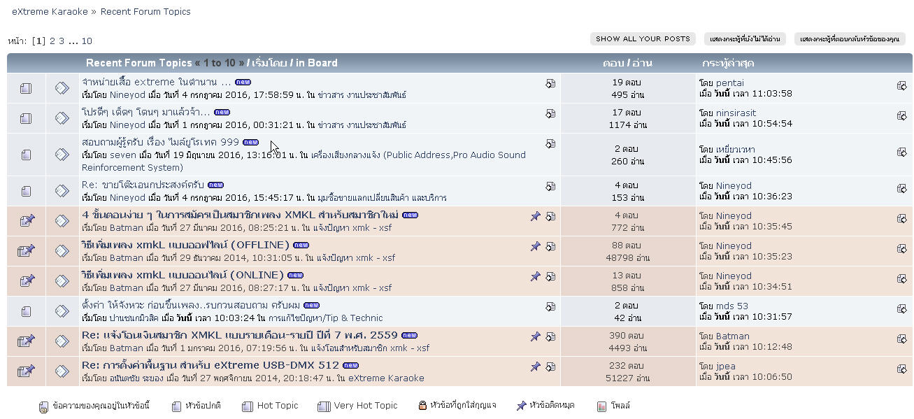Open last poster ninsirasit profile
The height and width of the screenshot is (419, 914).
[736, 113]
